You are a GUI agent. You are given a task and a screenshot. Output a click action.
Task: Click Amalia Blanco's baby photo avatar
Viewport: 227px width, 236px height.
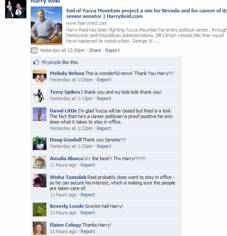coord(40,162)
